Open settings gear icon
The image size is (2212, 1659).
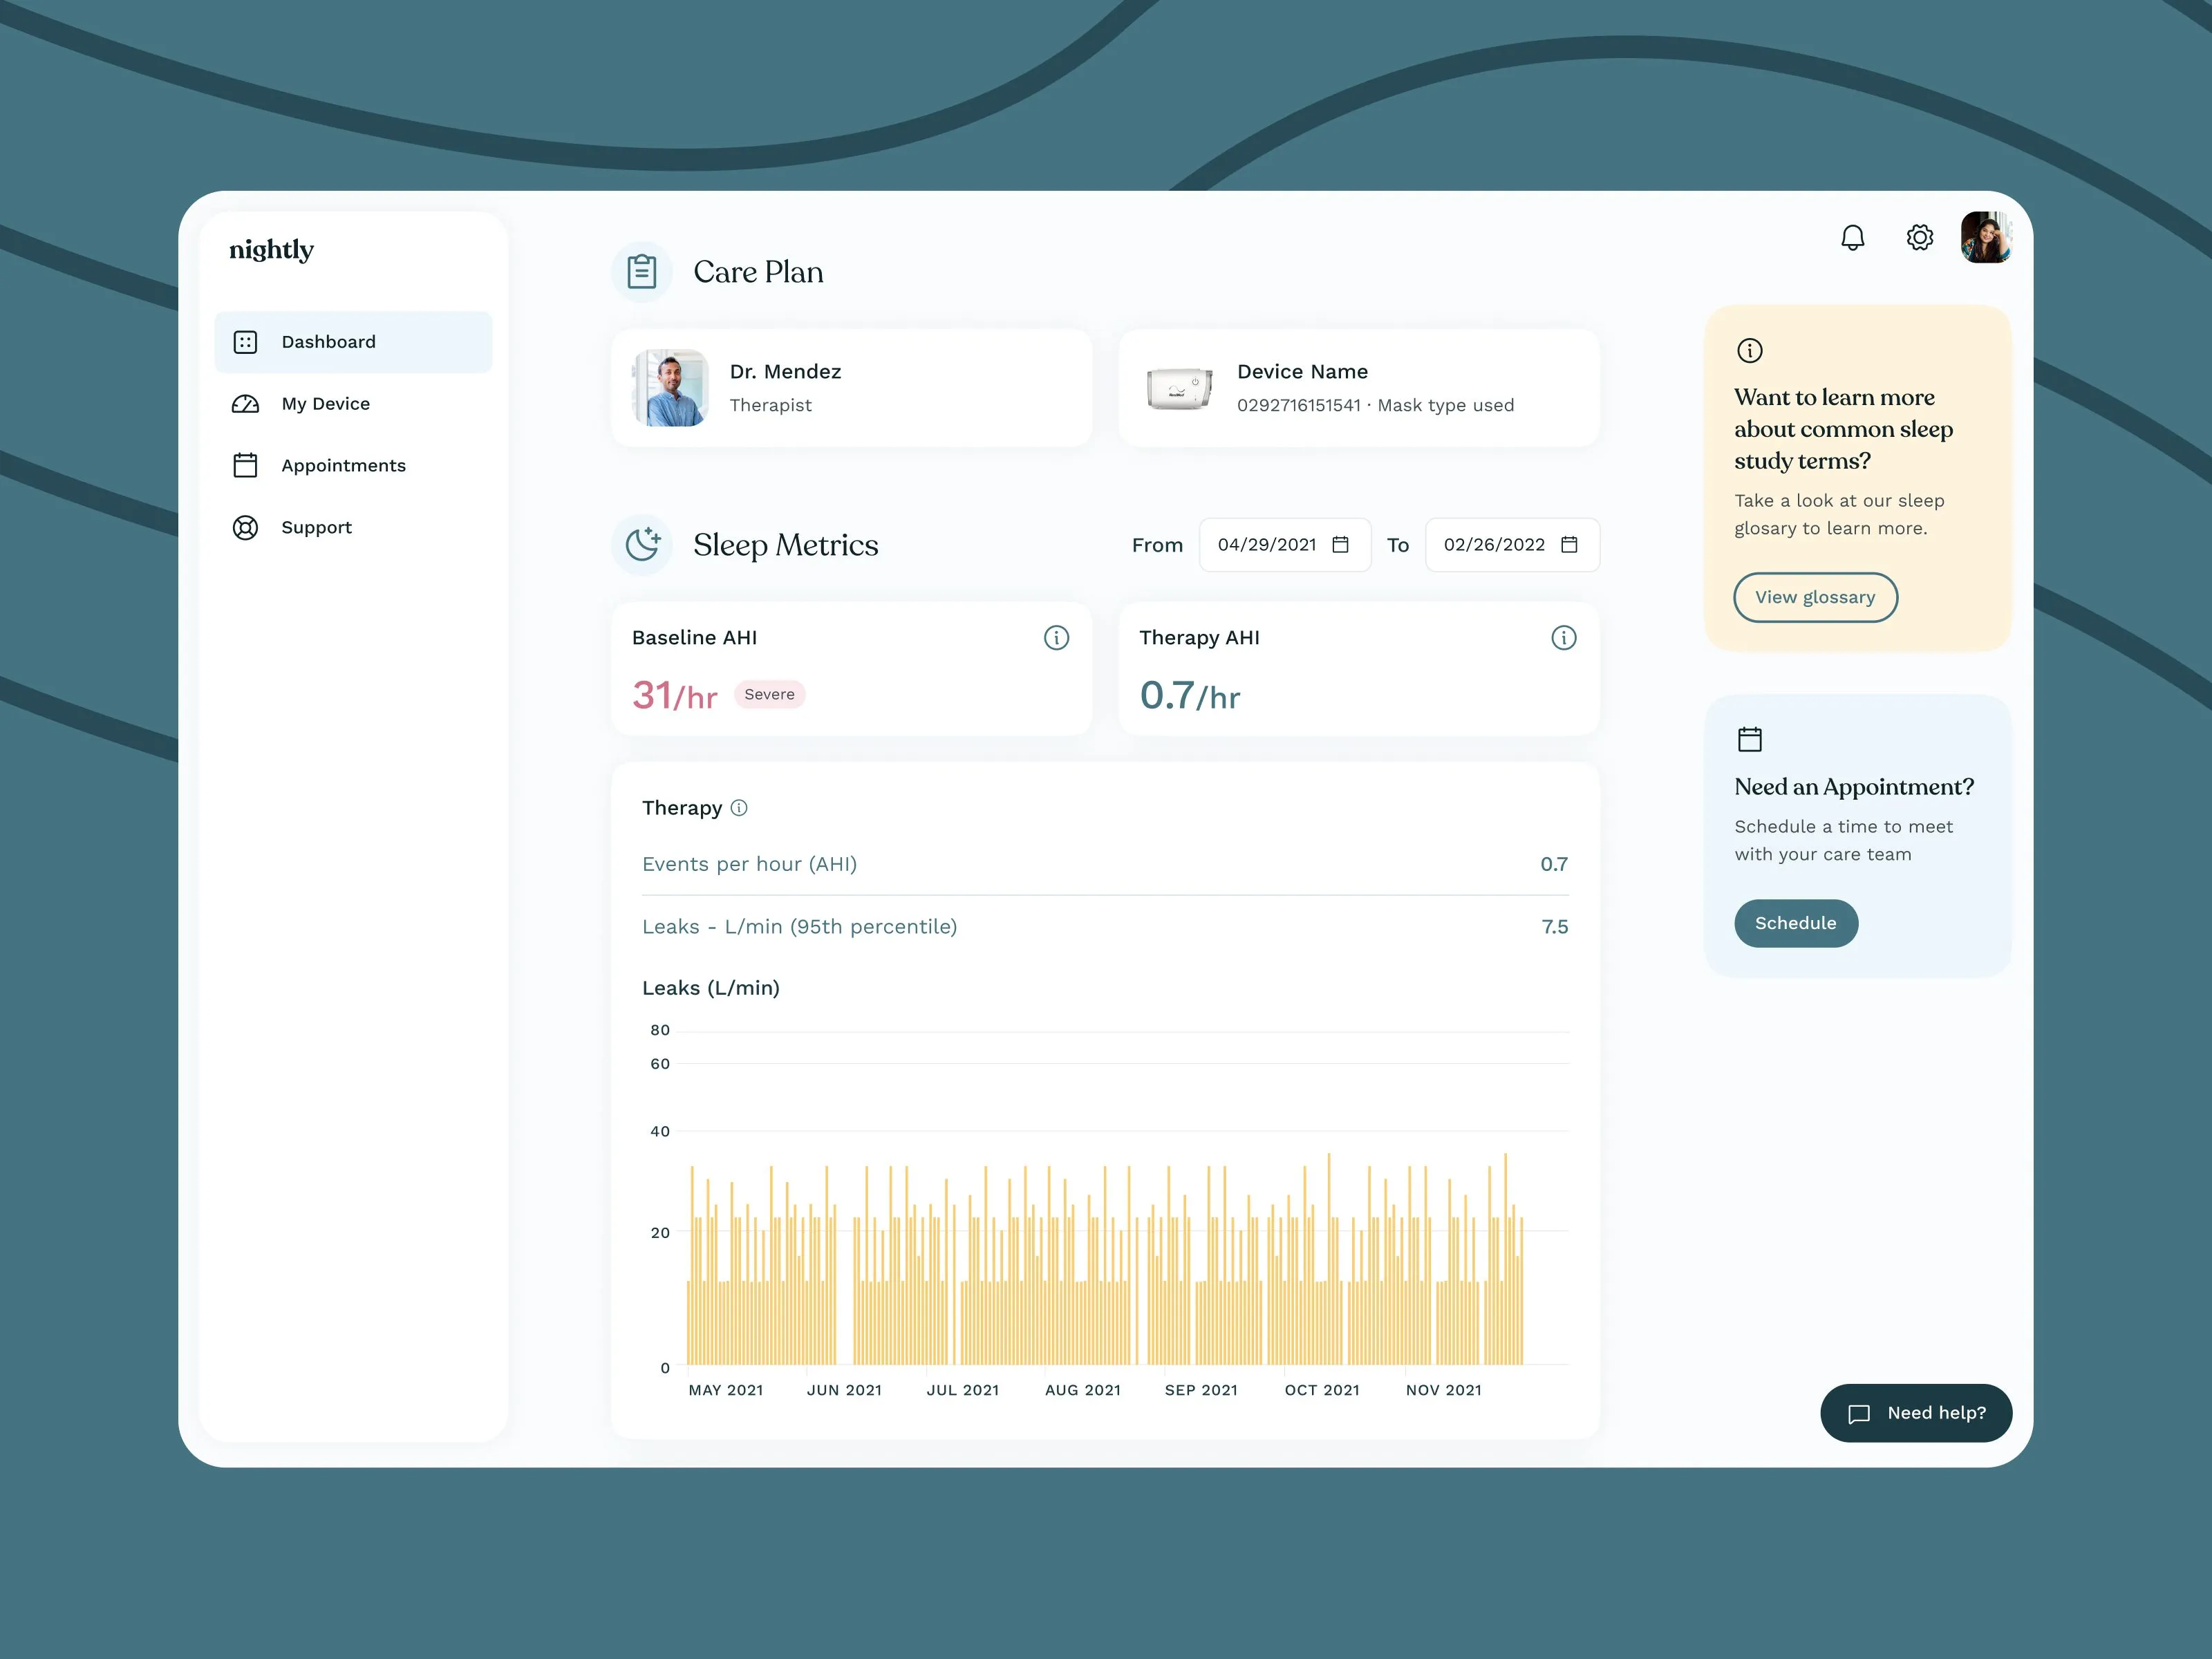click(1919, 237)
